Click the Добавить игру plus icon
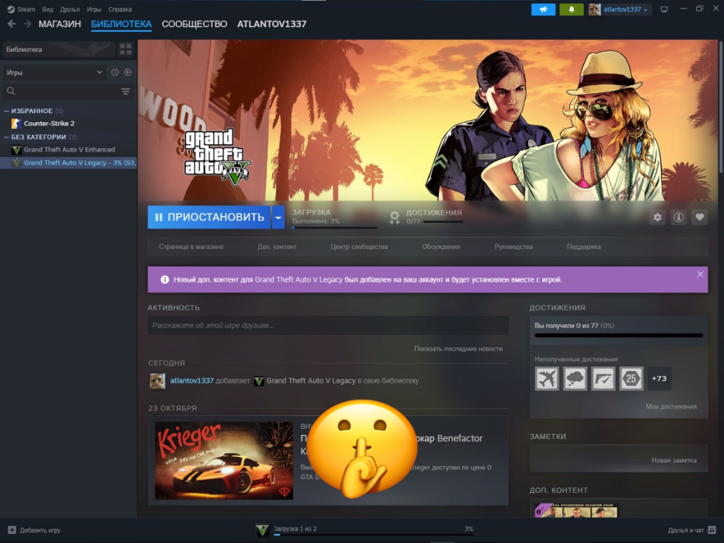Screen dimensions: 724x543 [12, 530]
